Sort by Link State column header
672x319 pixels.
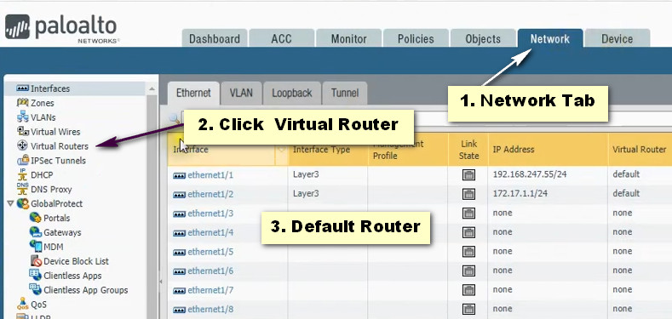click(x=468, y=150)
